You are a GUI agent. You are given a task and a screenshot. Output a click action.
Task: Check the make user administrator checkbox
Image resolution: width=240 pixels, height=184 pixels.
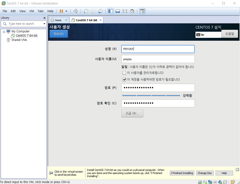(x=124, y=73)
